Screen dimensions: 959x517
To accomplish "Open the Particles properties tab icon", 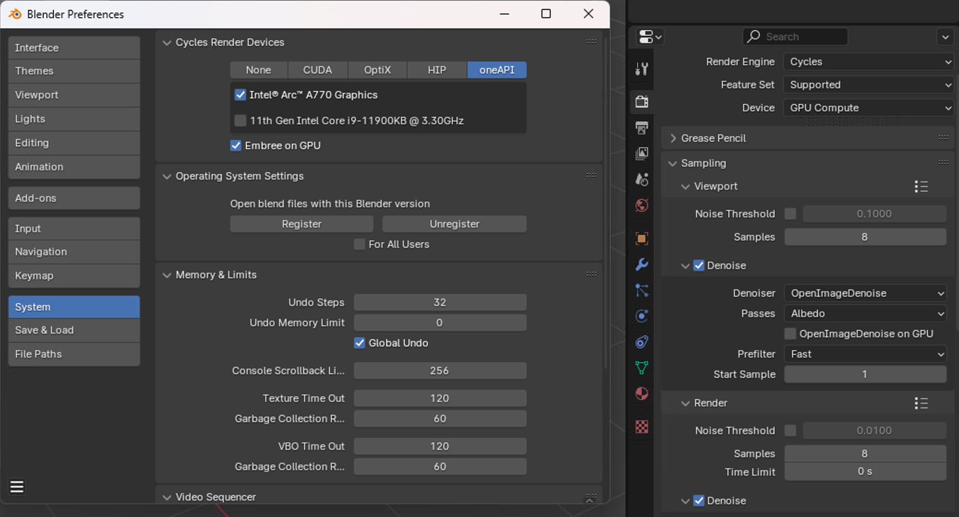I will (x=642, y=290).
